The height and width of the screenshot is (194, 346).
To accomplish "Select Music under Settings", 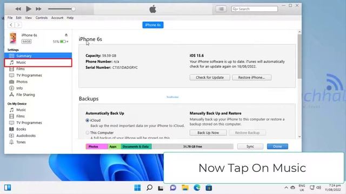I will pyautogui.click(x=38, y=63).
